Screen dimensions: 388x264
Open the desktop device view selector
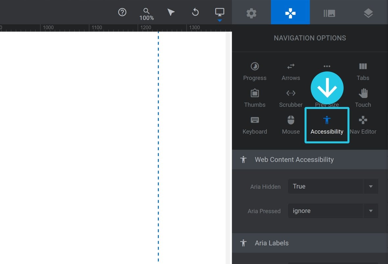pyautogui.click(x=220, y=12)
